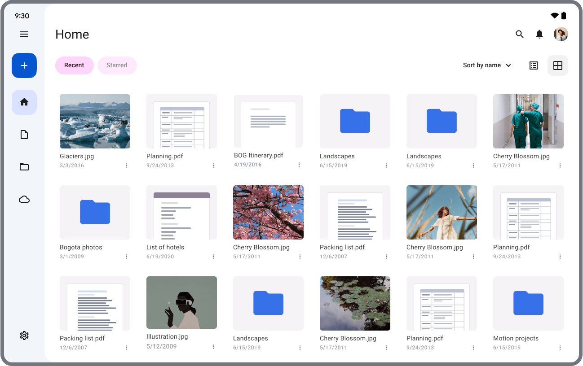Open settings with the gear icon

point(24,335)
